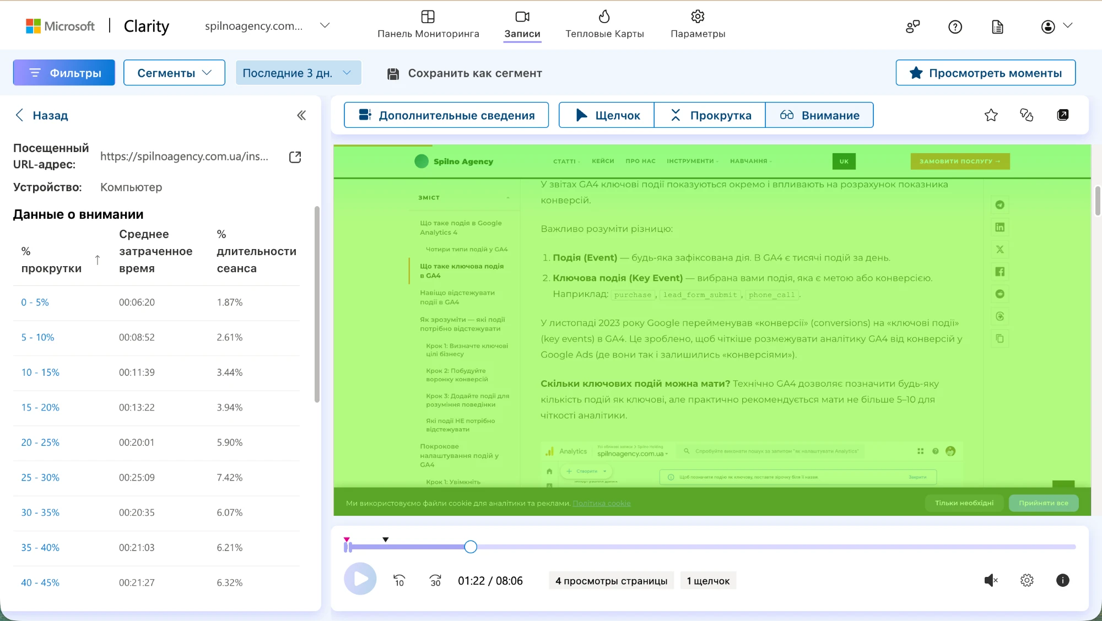Click left panel vertical scrollbar
1102x621 pixels.
click(x=317, y=304)
